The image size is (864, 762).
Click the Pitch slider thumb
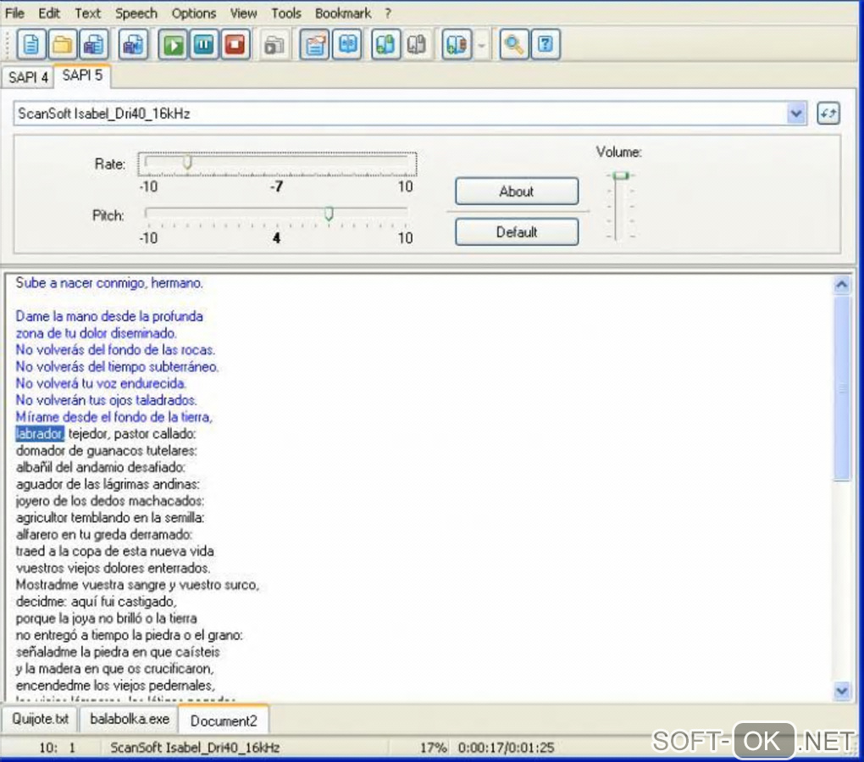click(x=329, y=214)
